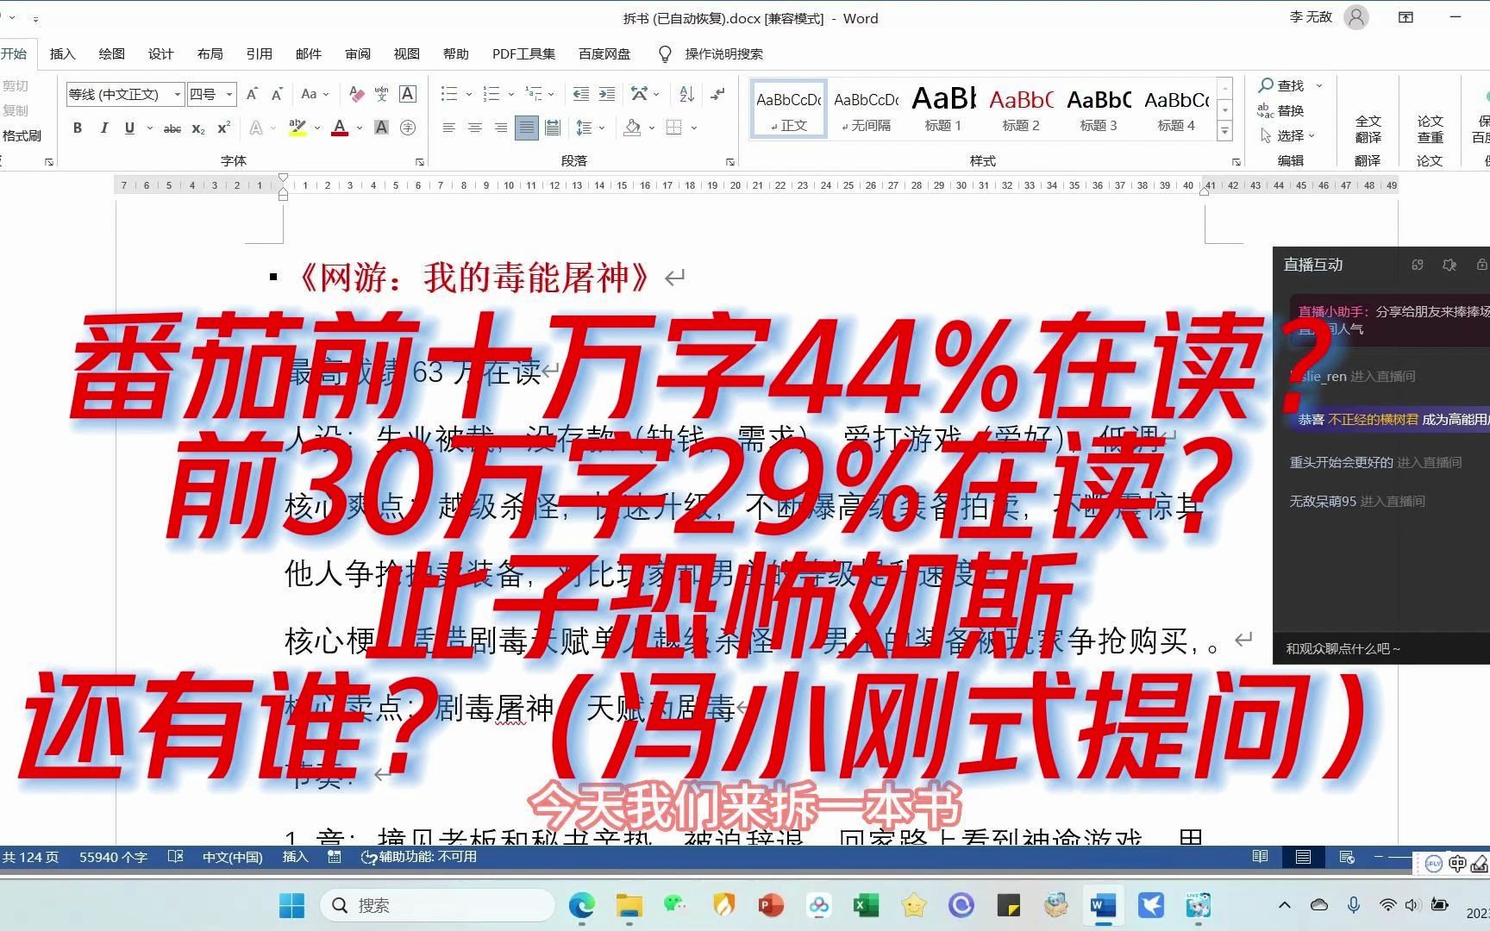Toggle underline formatting
Viewport: 1490px width, 931px height.
coord(129,128)
